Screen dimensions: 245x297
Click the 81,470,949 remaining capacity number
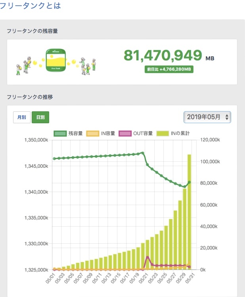click(x=163, y=56)
